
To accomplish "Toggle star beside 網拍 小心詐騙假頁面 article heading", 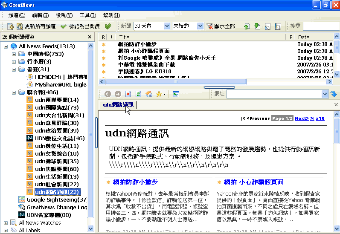I will coord(219,182).
